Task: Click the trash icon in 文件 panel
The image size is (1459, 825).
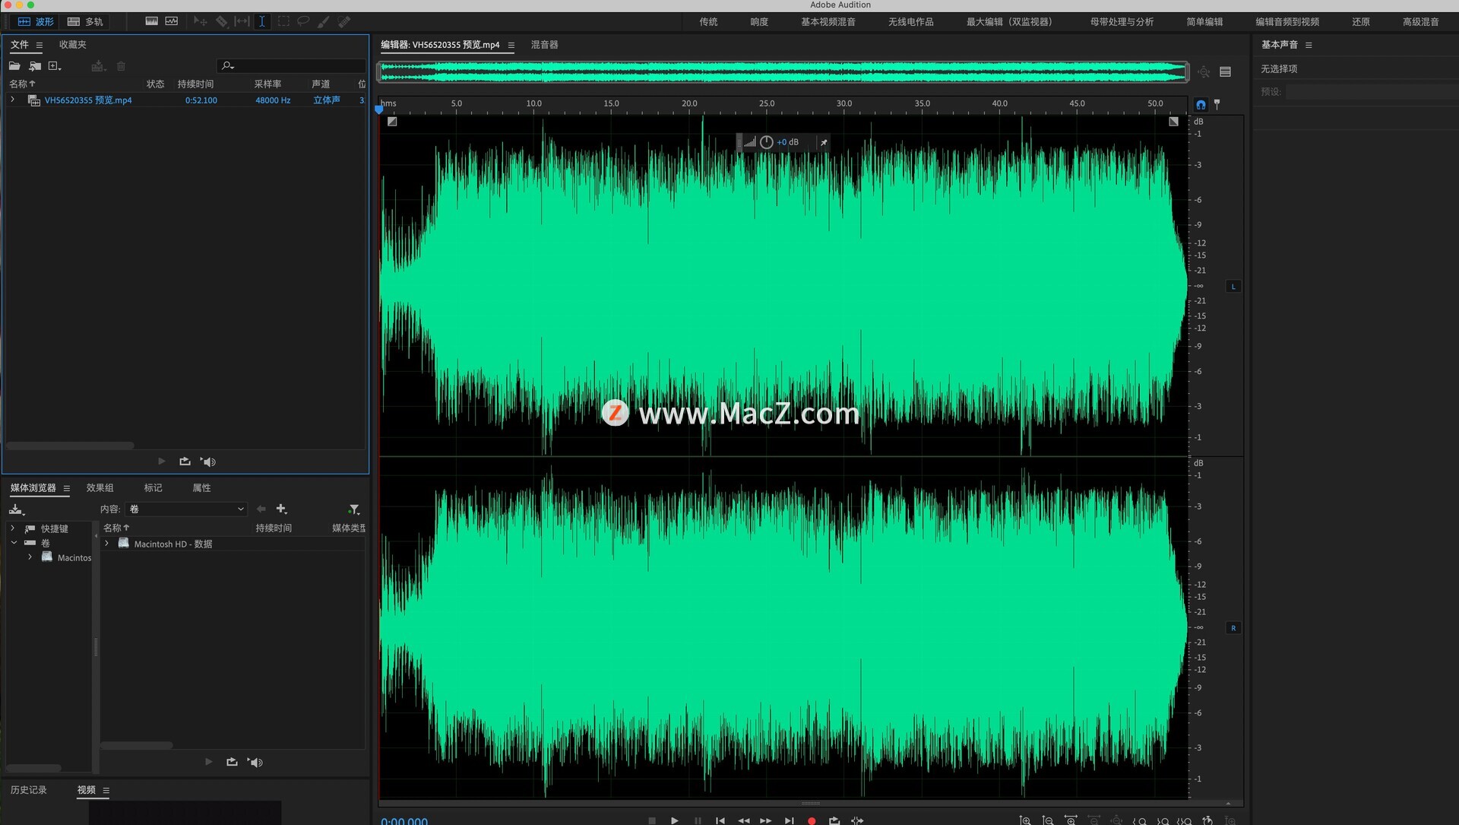Action: (x=121, y=66)
